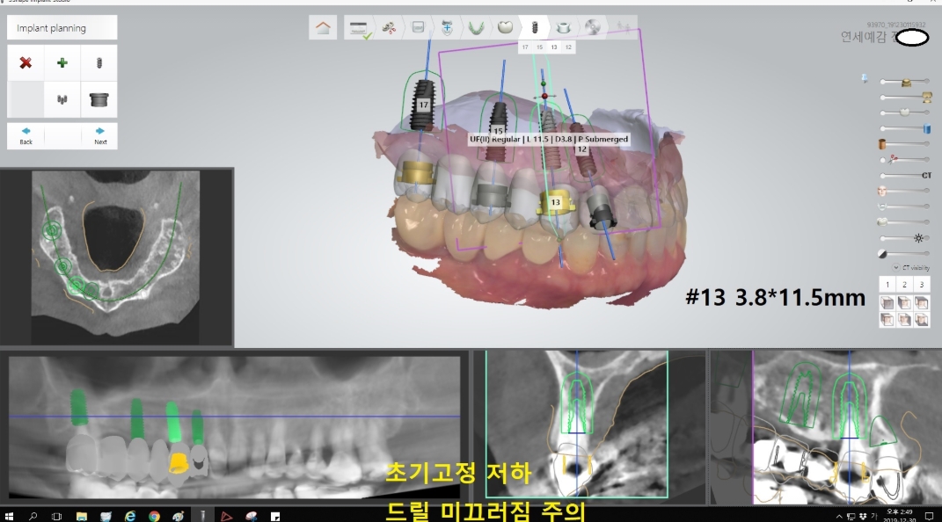942x522 pixels.
Task: Open Internet Explorer from the taskbar
Action: 130,516
